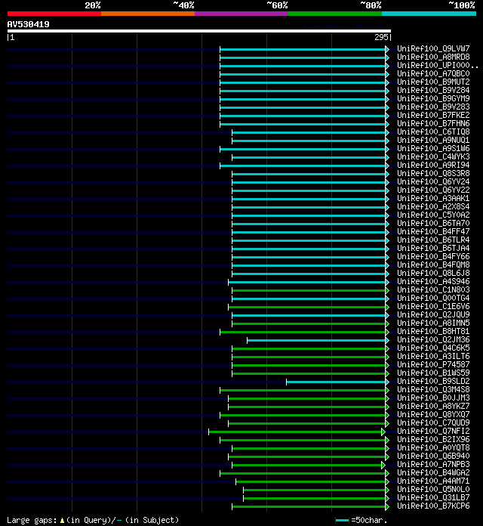Select hit label UniRef100_B6TJA4
The width and height of the screenshot is (483, 526).
click(x=433, y=248)
